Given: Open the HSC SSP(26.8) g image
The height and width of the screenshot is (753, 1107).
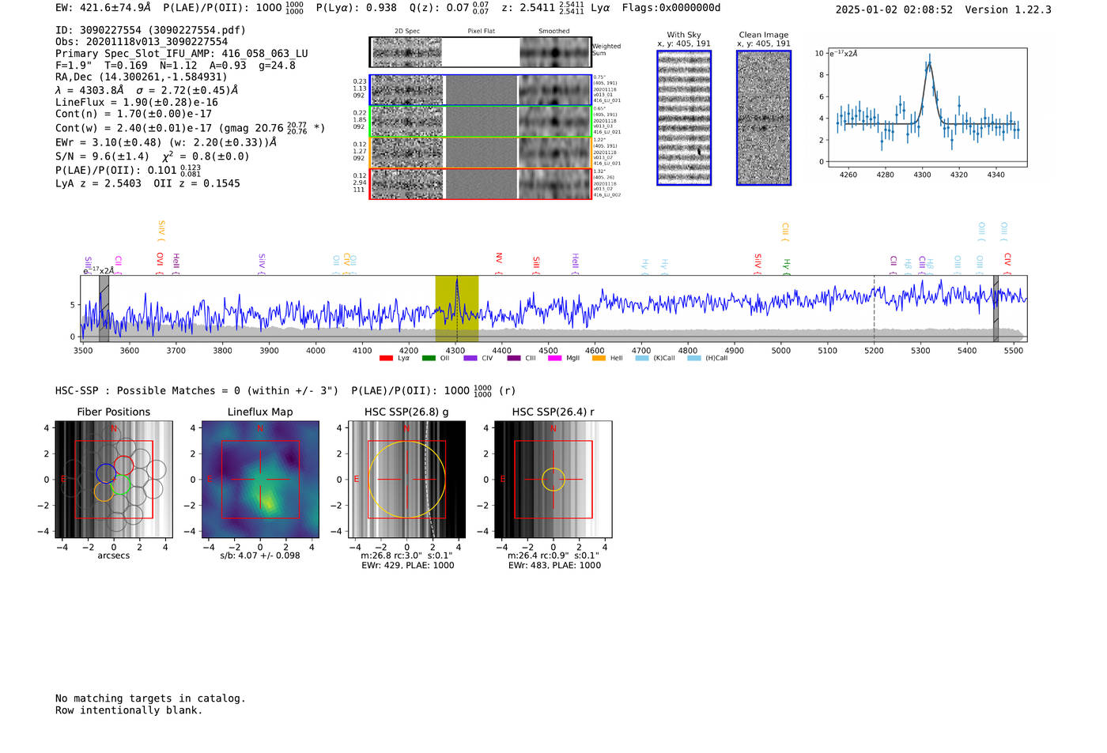Looking at the screenshot, I should tap(407, 480).
